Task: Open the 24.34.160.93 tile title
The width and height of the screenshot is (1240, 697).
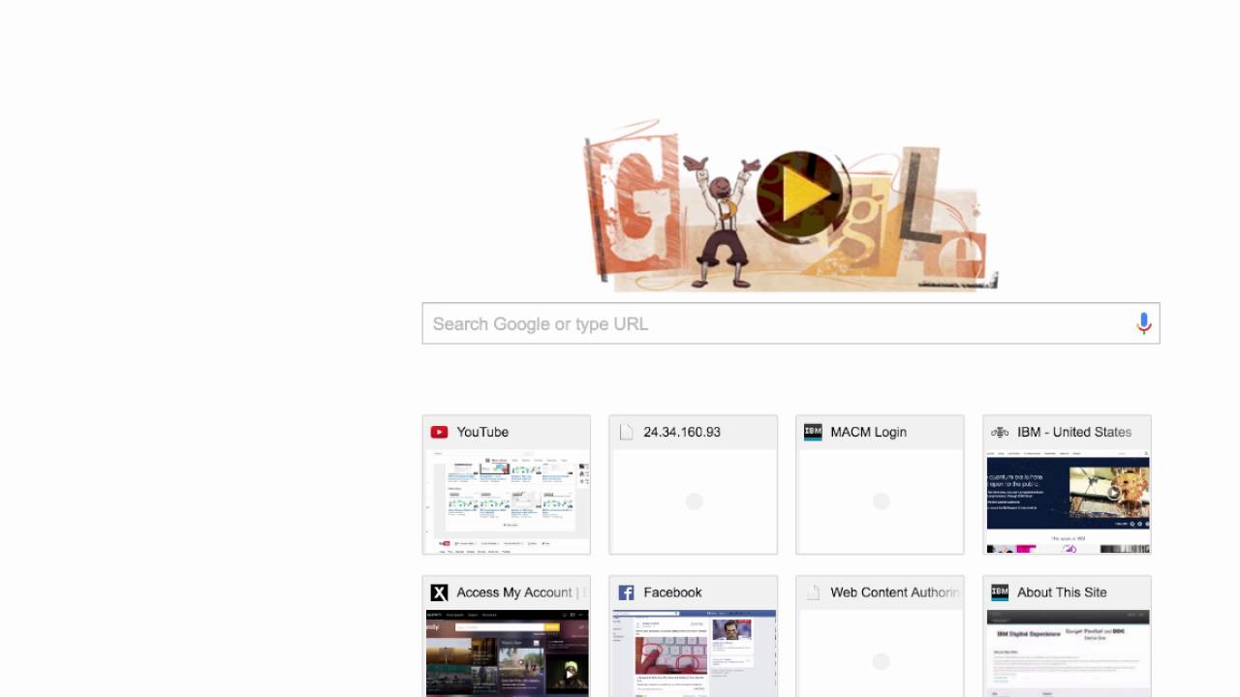Action: [682, 432]
